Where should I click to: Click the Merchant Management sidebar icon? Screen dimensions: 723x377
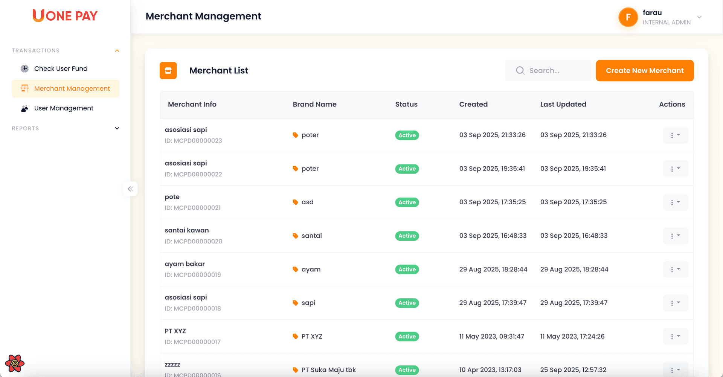coord(24,88)
